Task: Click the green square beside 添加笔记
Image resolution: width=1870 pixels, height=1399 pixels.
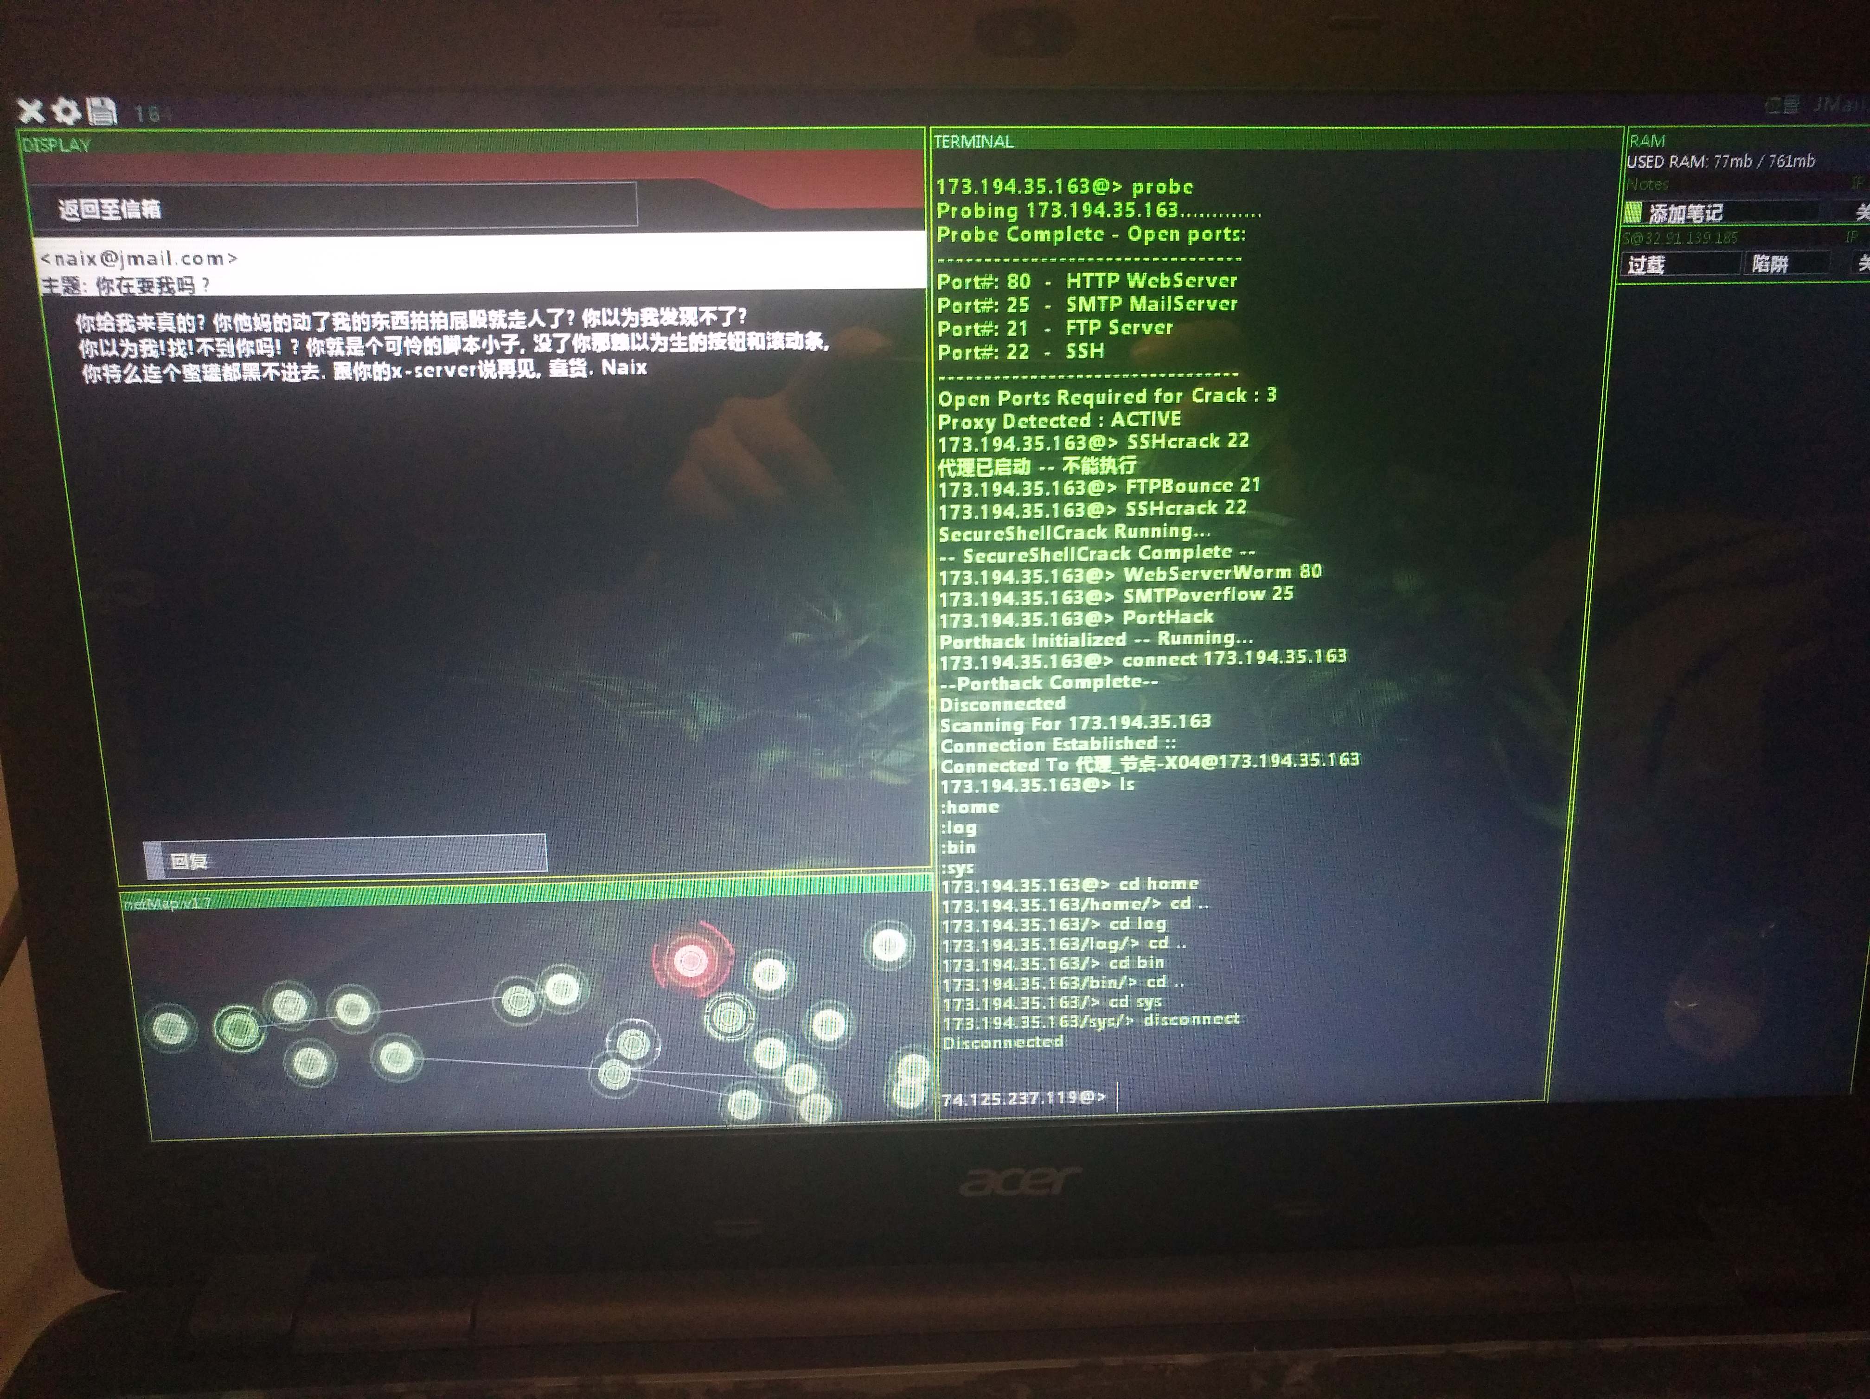Action: (1633, 212)
